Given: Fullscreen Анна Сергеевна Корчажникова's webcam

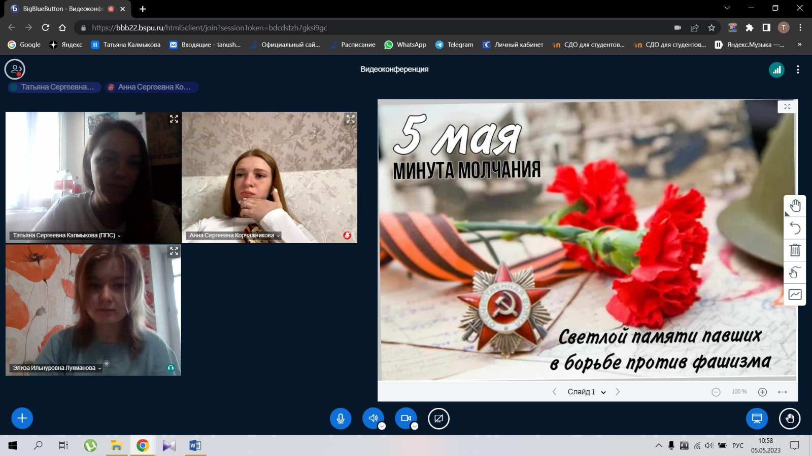Looking at the screenshot, I should click(350, 119).
